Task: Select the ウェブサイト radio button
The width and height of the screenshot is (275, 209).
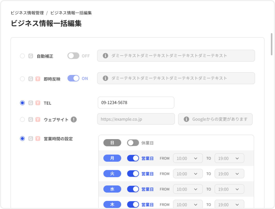Action: click(x=22, y=119)
